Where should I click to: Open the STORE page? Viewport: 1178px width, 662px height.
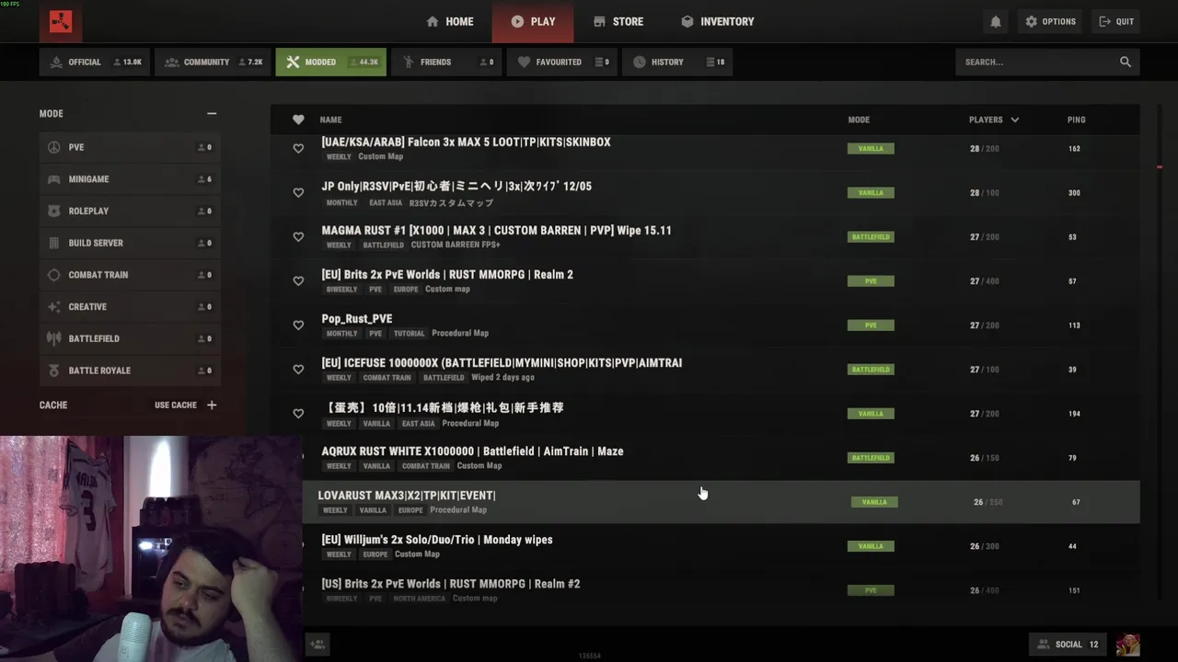[x=618, y=21]
